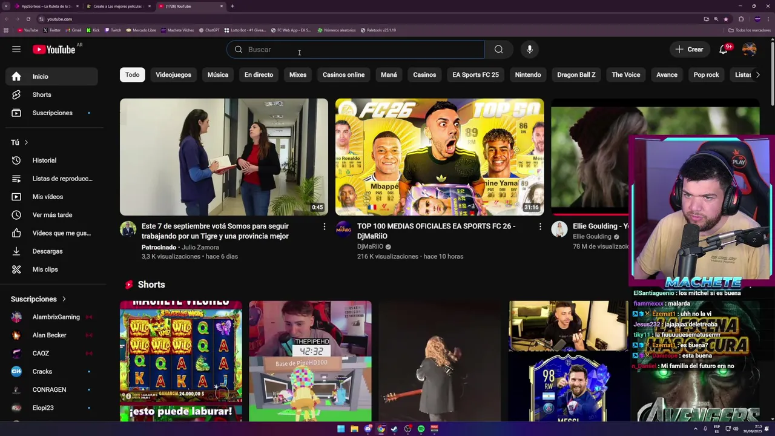Screen dimensions: 775x436
Task: Open the DjMaRiiO channel avatar
Action: coord(344,229)
